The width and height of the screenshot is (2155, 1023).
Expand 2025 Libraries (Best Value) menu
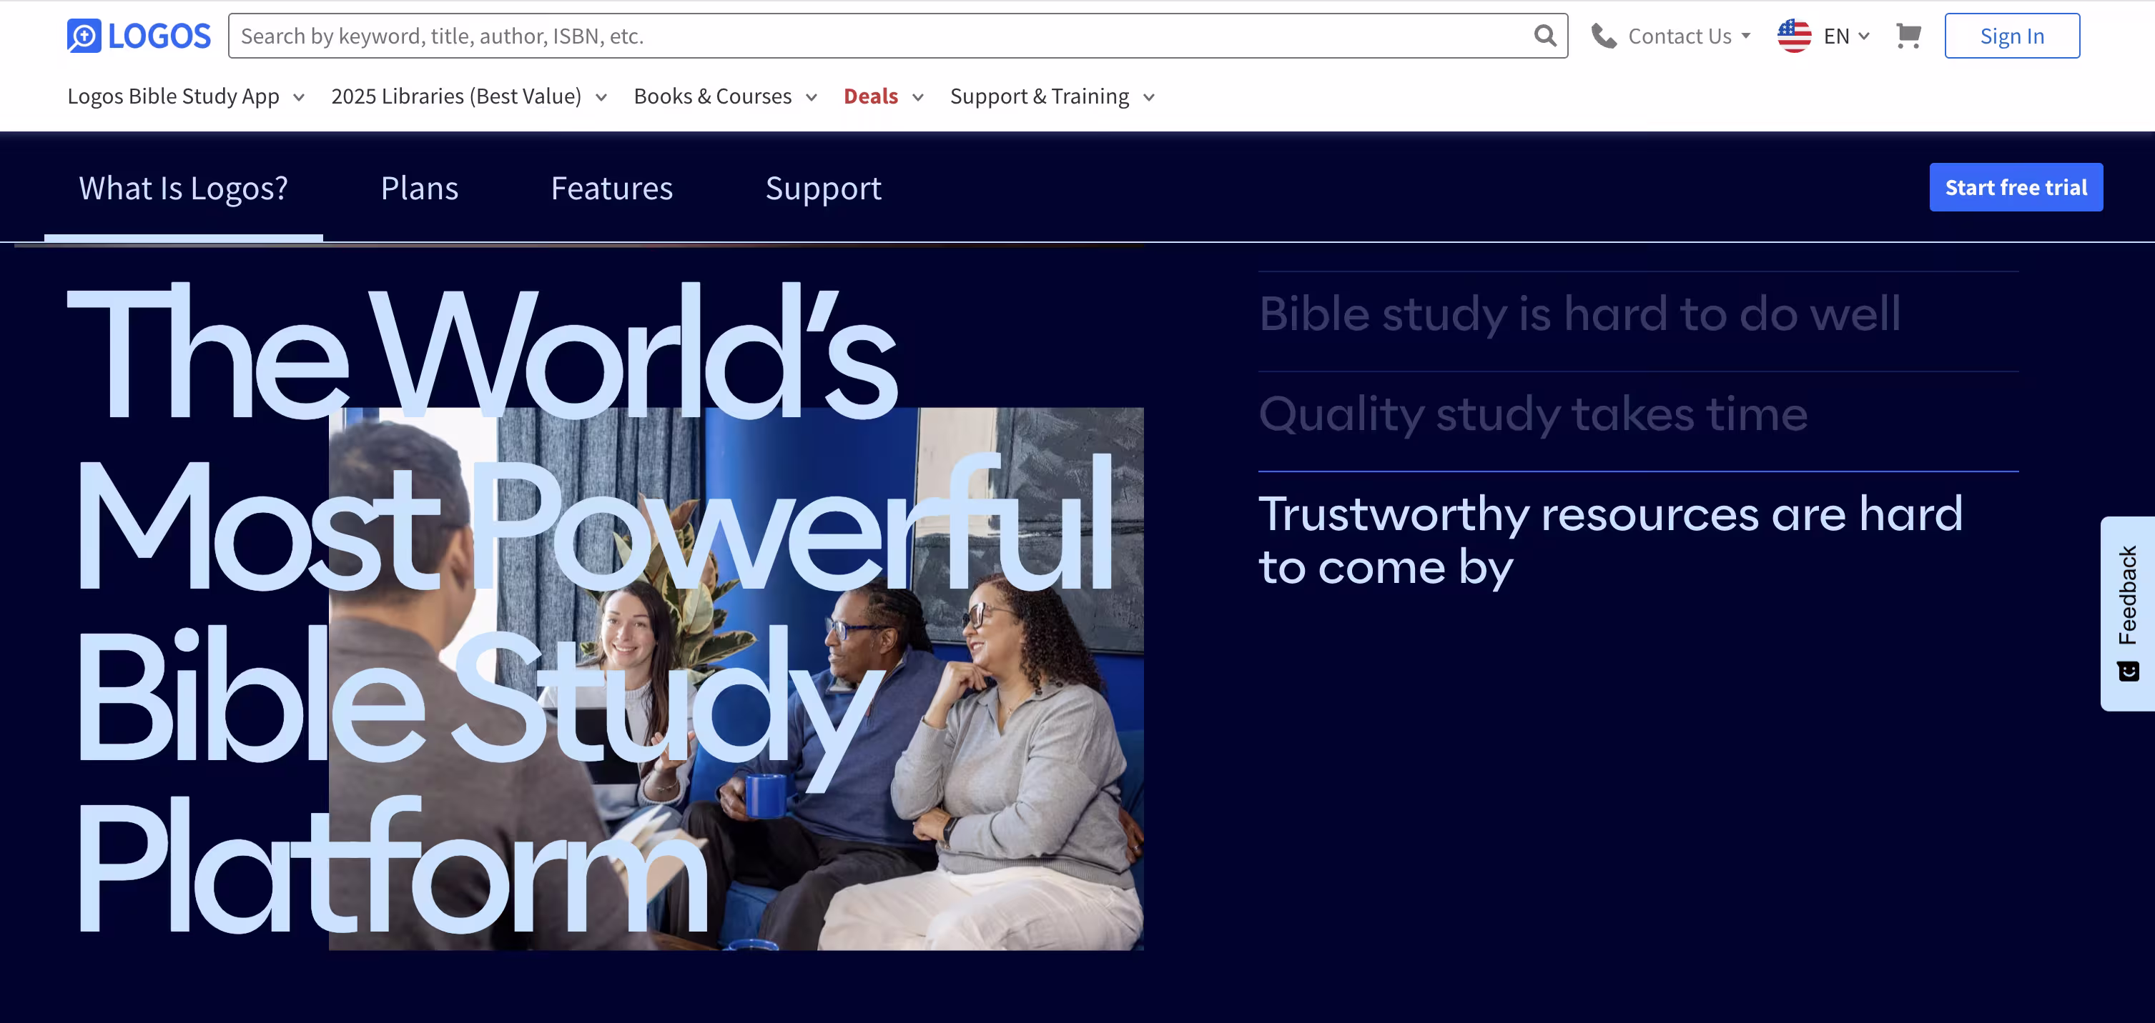coord(468,96)
